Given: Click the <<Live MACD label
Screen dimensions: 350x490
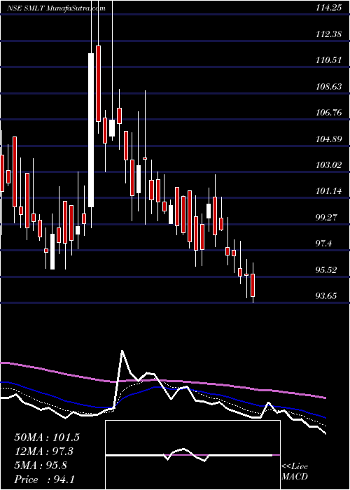Looking at the screenshot, I should (295, 472).
